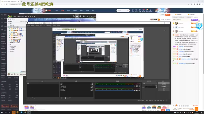Toggle visibility of video capture device source
This screenshot has width=204, height=114.
(91, 86)
